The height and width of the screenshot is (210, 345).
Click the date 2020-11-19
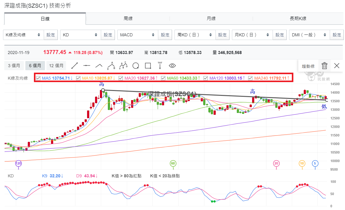(x=18, y=53)
